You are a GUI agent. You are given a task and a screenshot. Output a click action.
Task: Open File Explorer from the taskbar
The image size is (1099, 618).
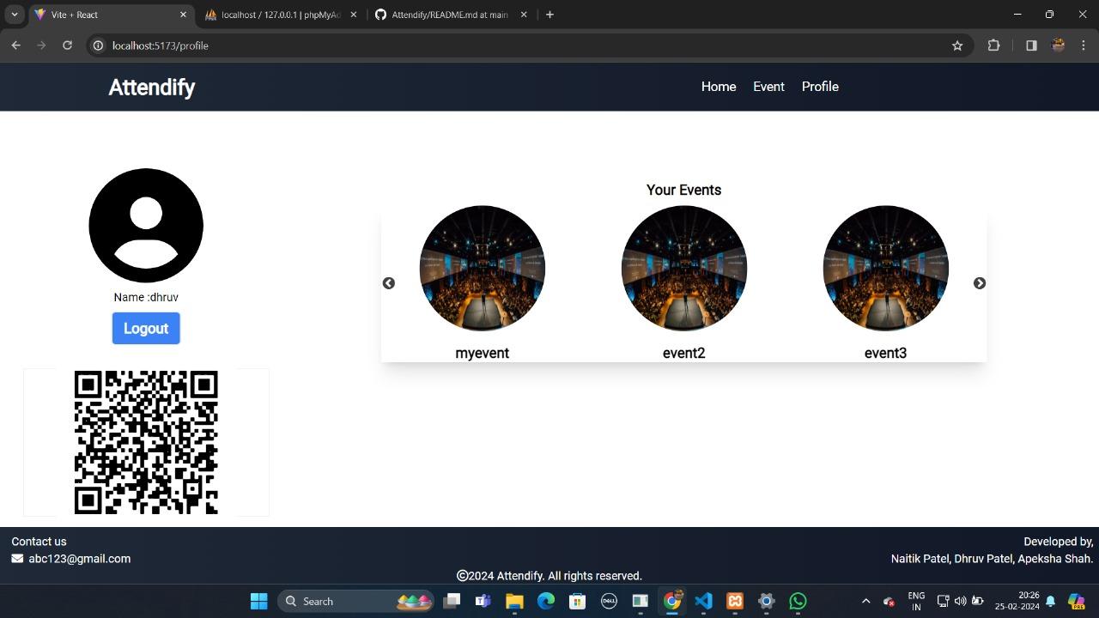(x=514, y=601)
